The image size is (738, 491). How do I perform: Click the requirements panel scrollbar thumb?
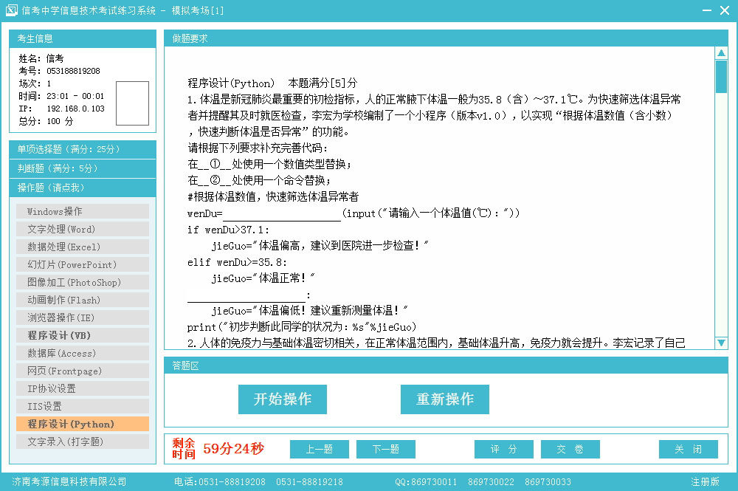(x=721, y=76)
